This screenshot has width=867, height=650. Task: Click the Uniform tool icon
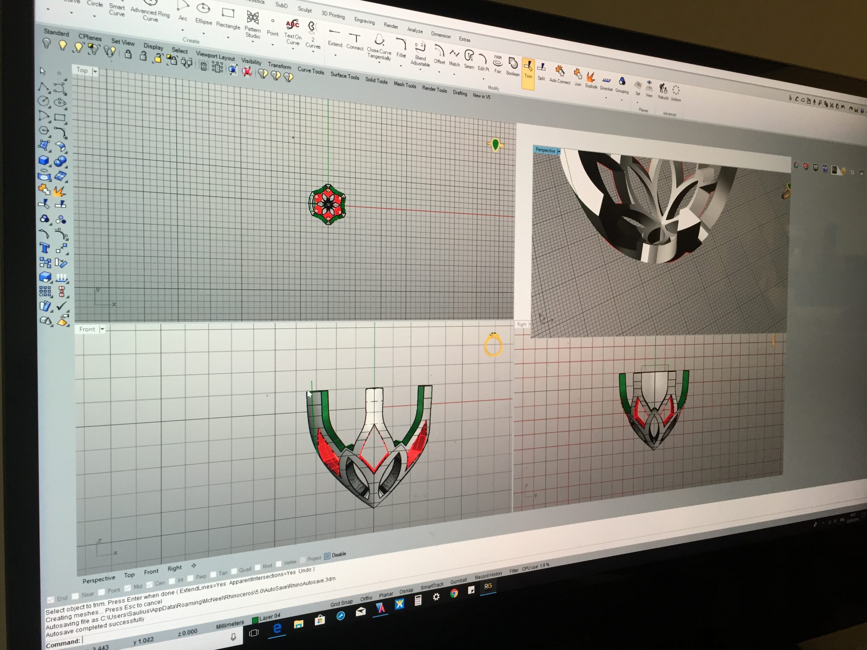pos(676,94)
